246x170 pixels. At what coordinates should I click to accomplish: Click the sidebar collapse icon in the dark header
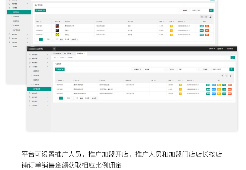pyautogui.click(x=54, y=49)
